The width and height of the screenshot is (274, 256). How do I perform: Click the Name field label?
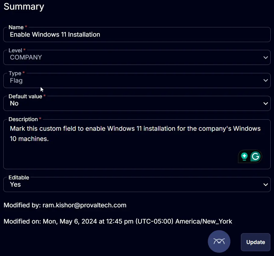tap(16, 27)
